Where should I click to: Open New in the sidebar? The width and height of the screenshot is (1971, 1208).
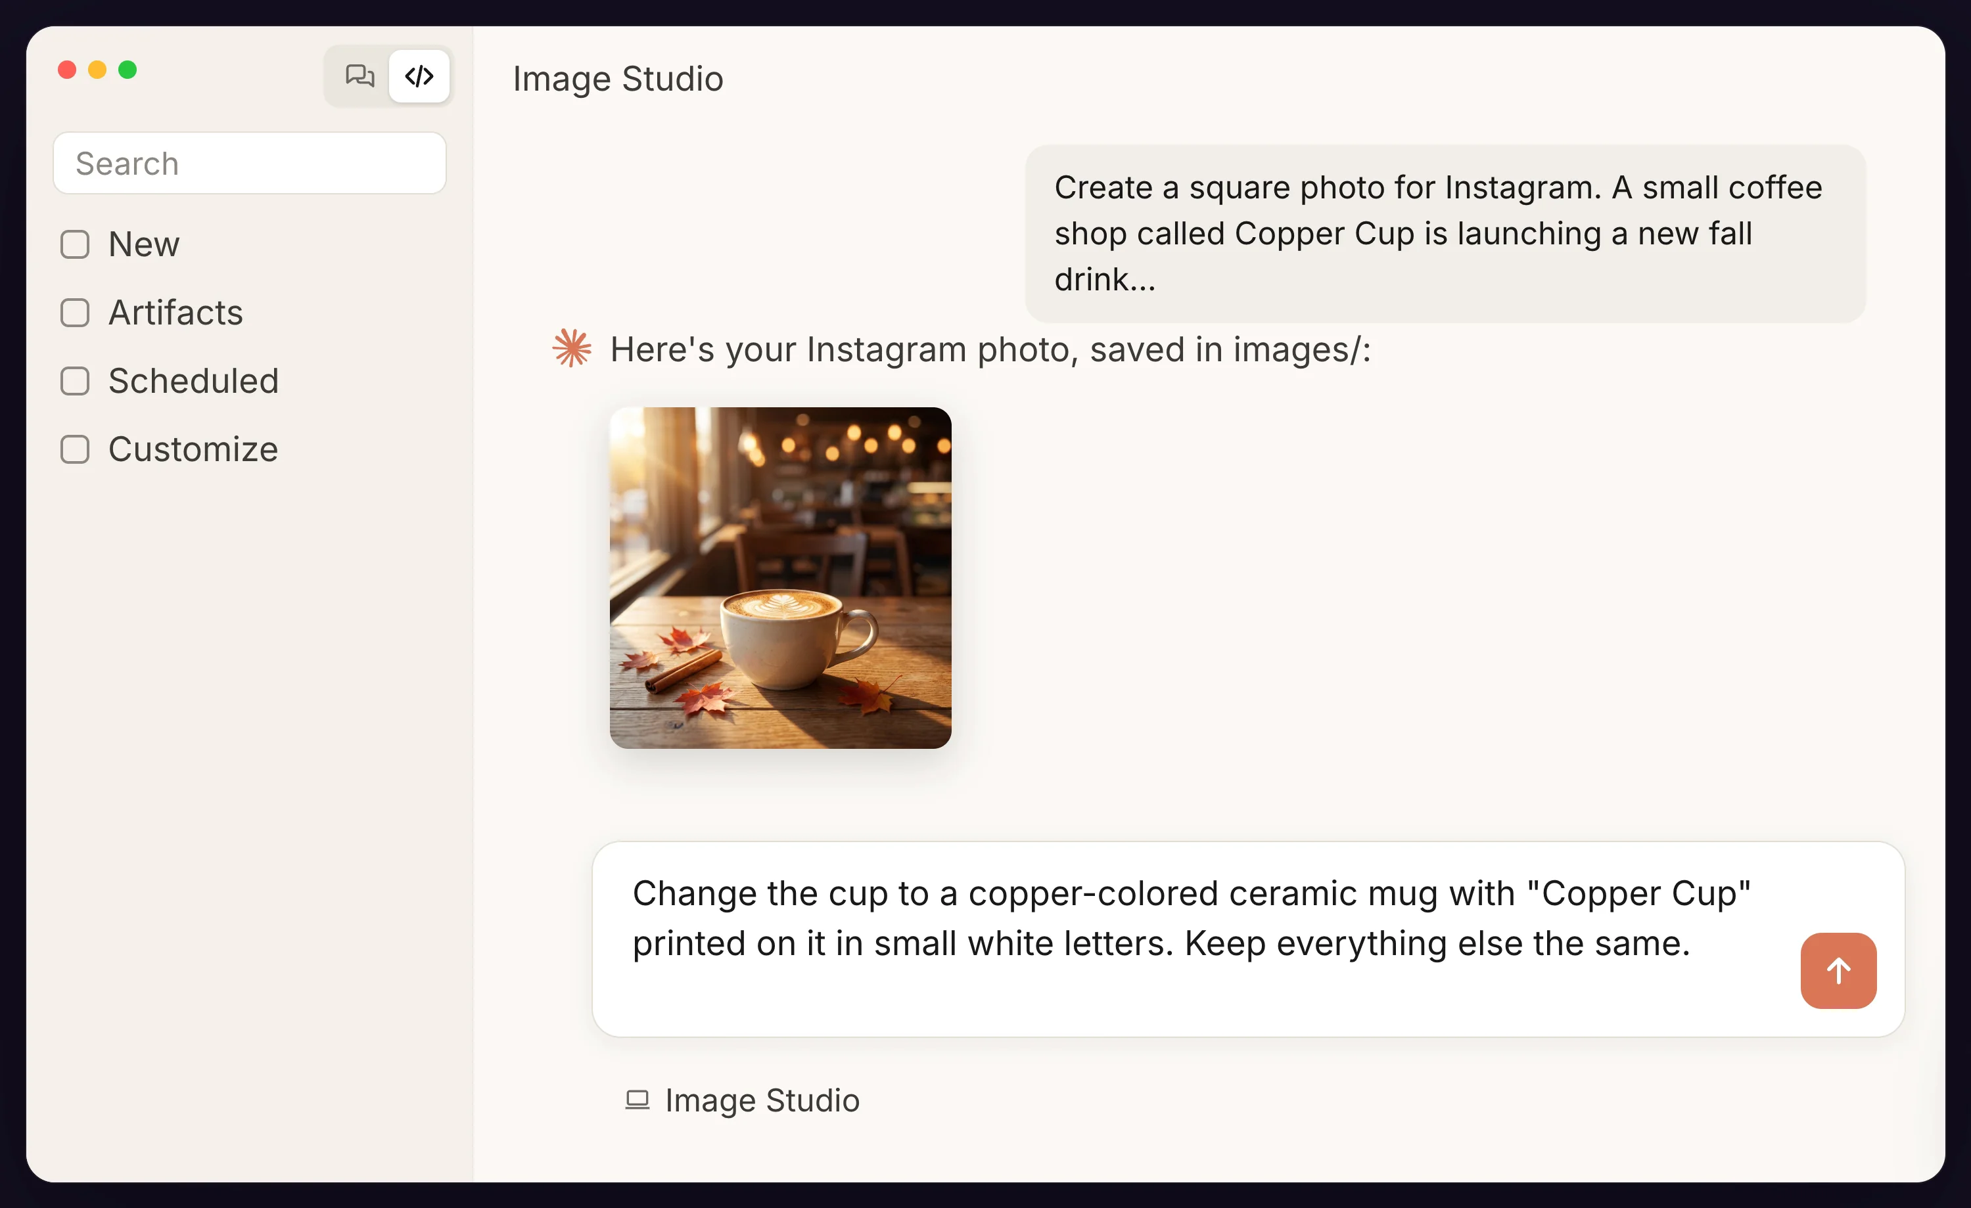(x=143, y=244)
